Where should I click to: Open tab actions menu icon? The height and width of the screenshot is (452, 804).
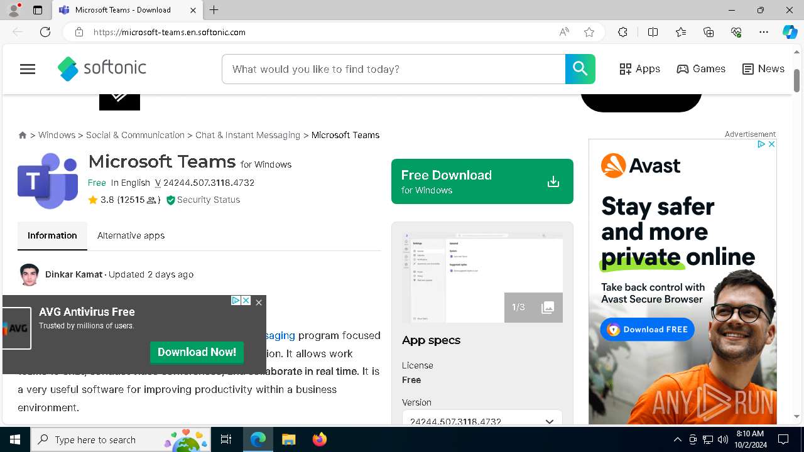click(38, 10)
